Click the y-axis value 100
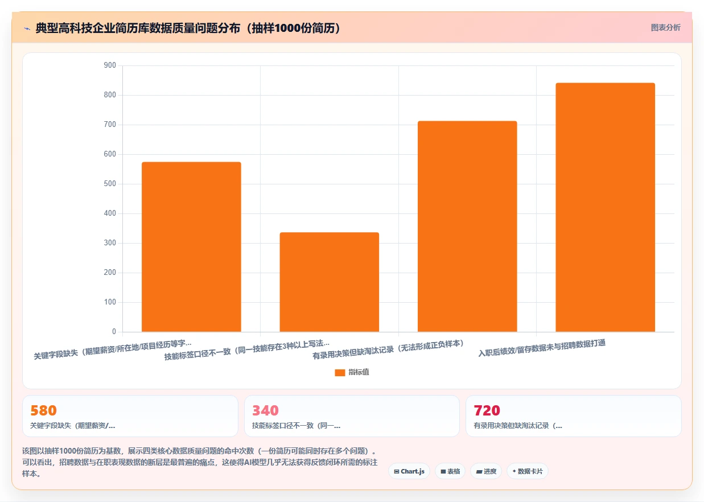Viewport: 704px width, 502px height. tap(110, 302)
